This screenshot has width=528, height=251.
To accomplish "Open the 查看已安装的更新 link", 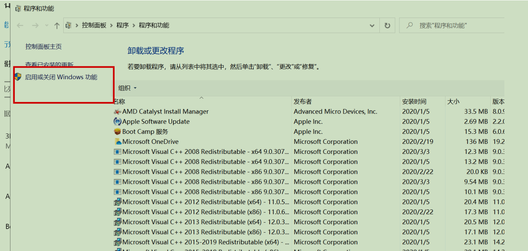I will 49,64.
